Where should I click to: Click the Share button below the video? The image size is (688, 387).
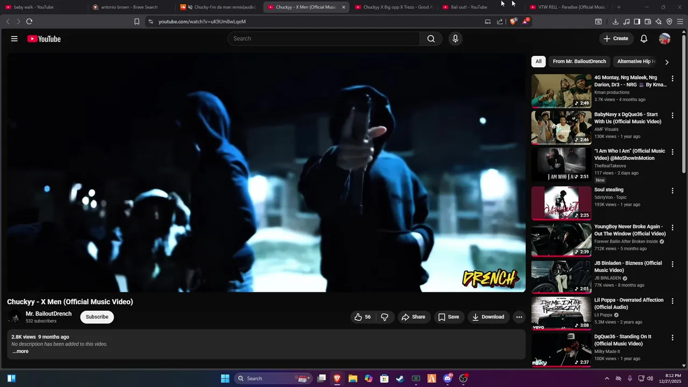click(x=413, y=317)
